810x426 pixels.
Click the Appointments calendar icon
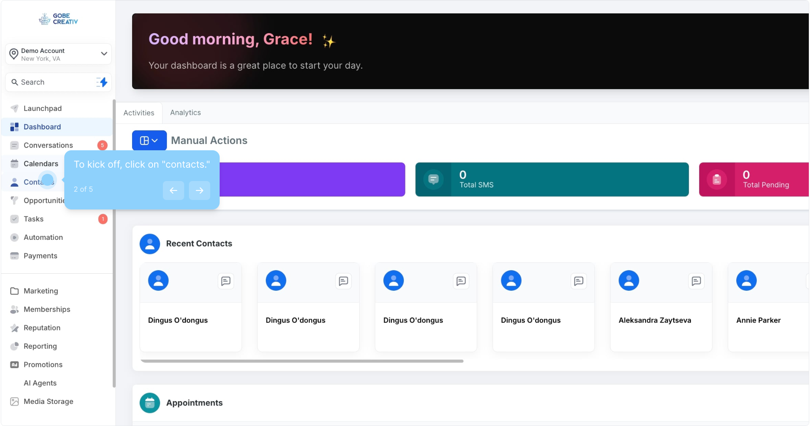tap(150, 403)
